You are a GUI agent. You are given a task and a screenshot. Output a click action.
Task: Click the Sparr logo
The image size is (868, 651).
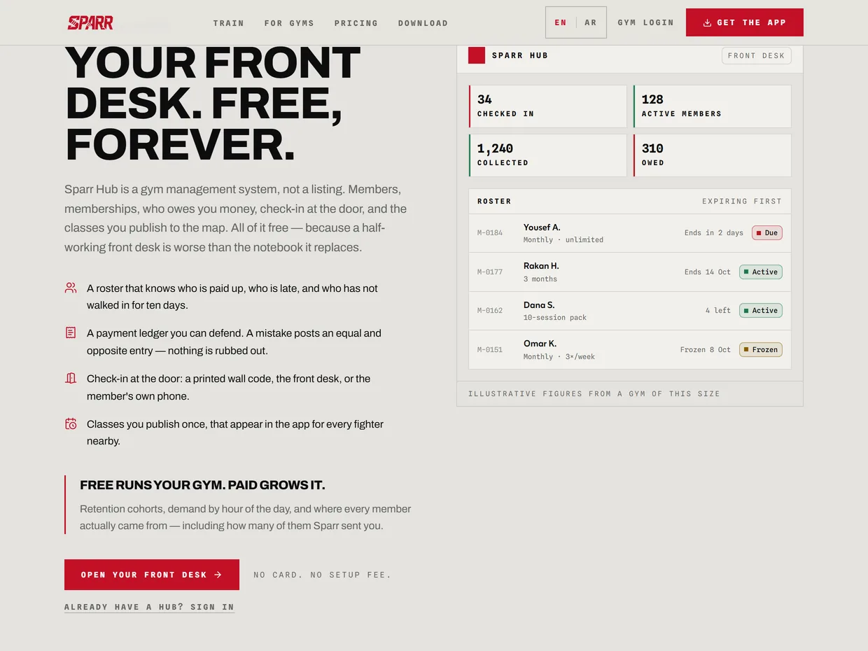[x=90, y=22]
